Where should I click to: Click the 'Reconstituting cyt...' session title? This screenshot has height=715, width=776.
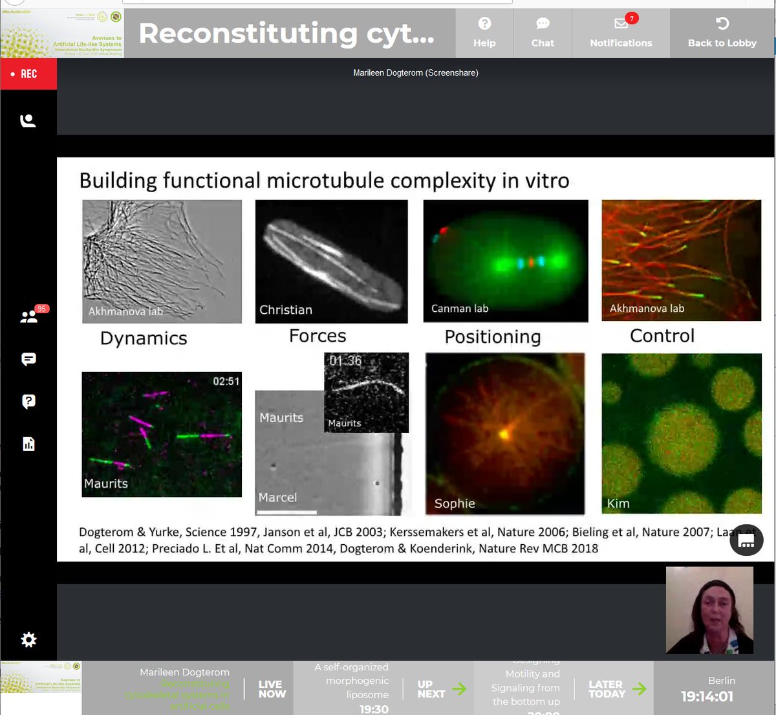(x=286, y=33)
